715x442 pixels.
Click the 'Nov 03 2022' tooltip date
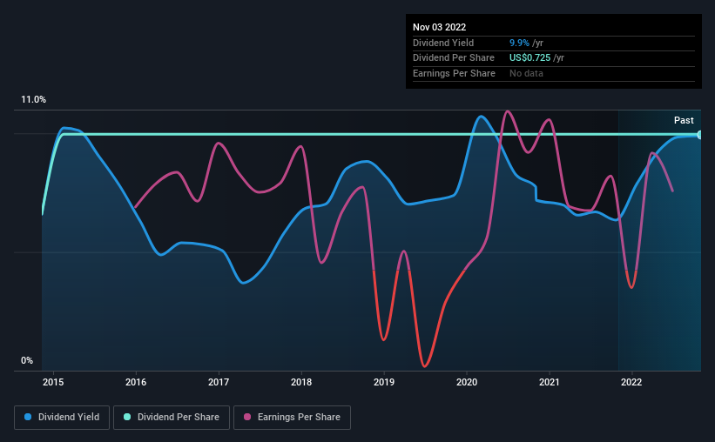[439, 27]
